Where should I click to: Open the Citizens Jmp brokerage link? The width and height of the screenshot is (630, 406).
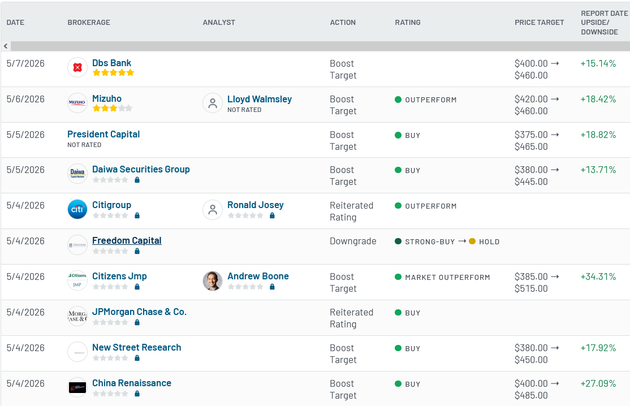point(120,277)
